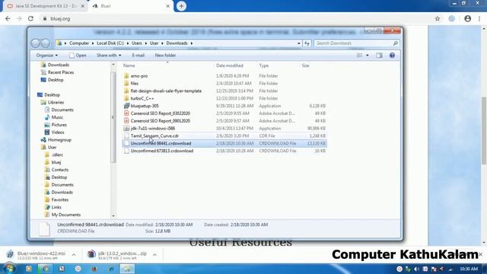The height and width of the screenshot is (274, 487).
Task: Select Unconfirmed 98441.crdownload file
Action: [x=224, y=143]
